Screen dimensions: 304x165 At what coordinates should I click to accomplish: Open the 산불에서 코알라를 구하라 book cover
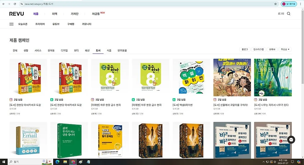(x=232, y=77)
